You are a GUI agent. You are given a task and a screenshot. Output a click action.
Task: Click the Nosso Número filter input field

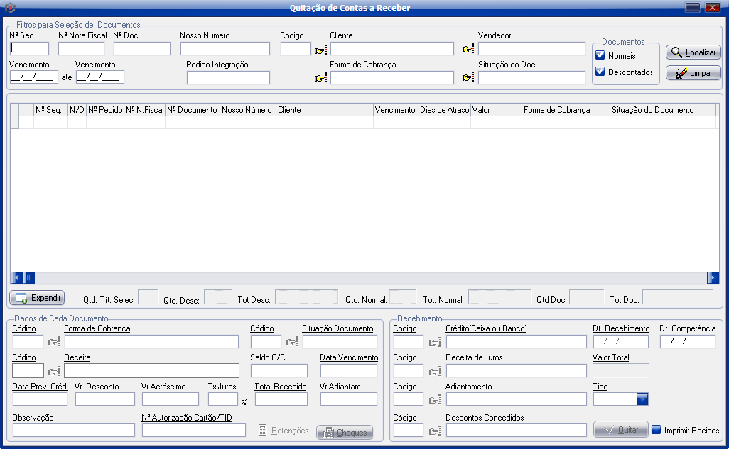point(225,49)
